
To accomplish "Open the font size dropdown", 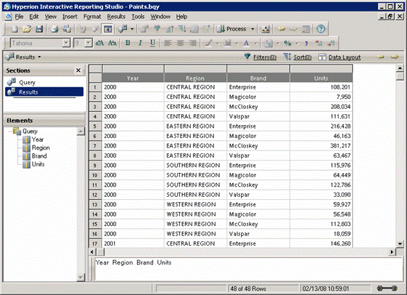I will [88, 43].
